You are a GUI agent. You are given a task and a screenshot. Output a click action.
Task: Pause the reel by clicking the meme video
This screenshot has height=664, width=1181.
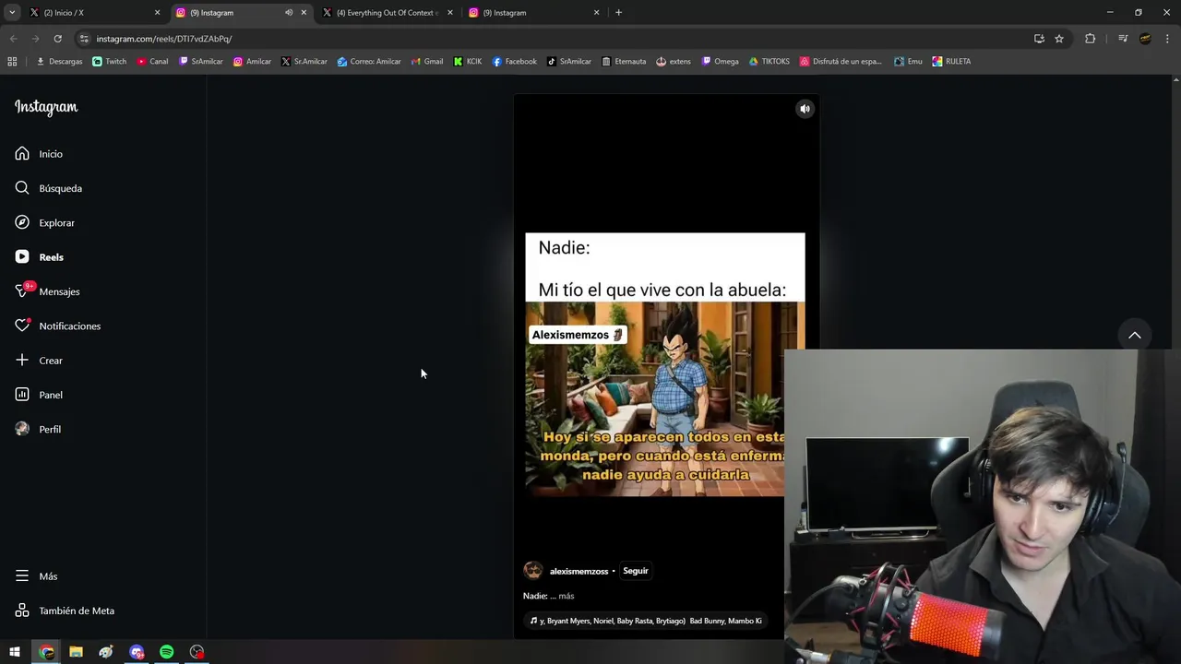click(664, 364)
